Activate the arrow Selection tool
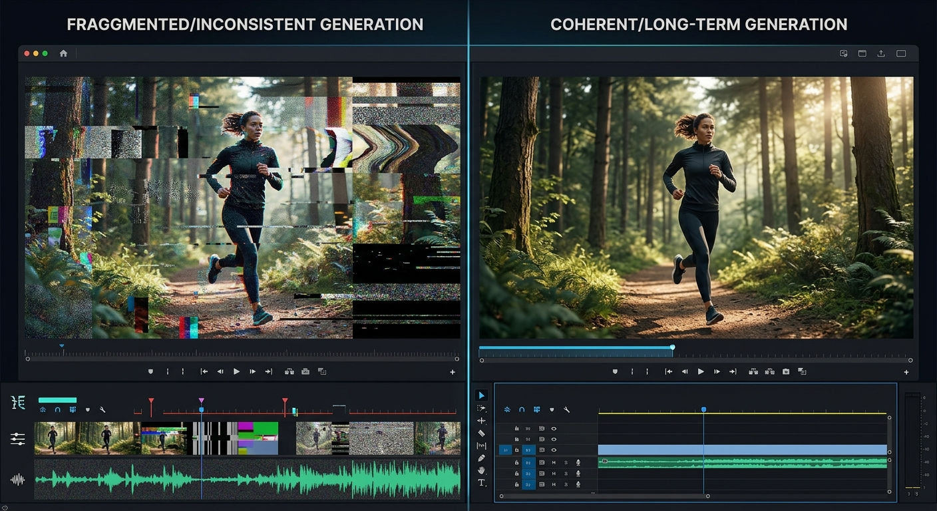 [482, 396]
